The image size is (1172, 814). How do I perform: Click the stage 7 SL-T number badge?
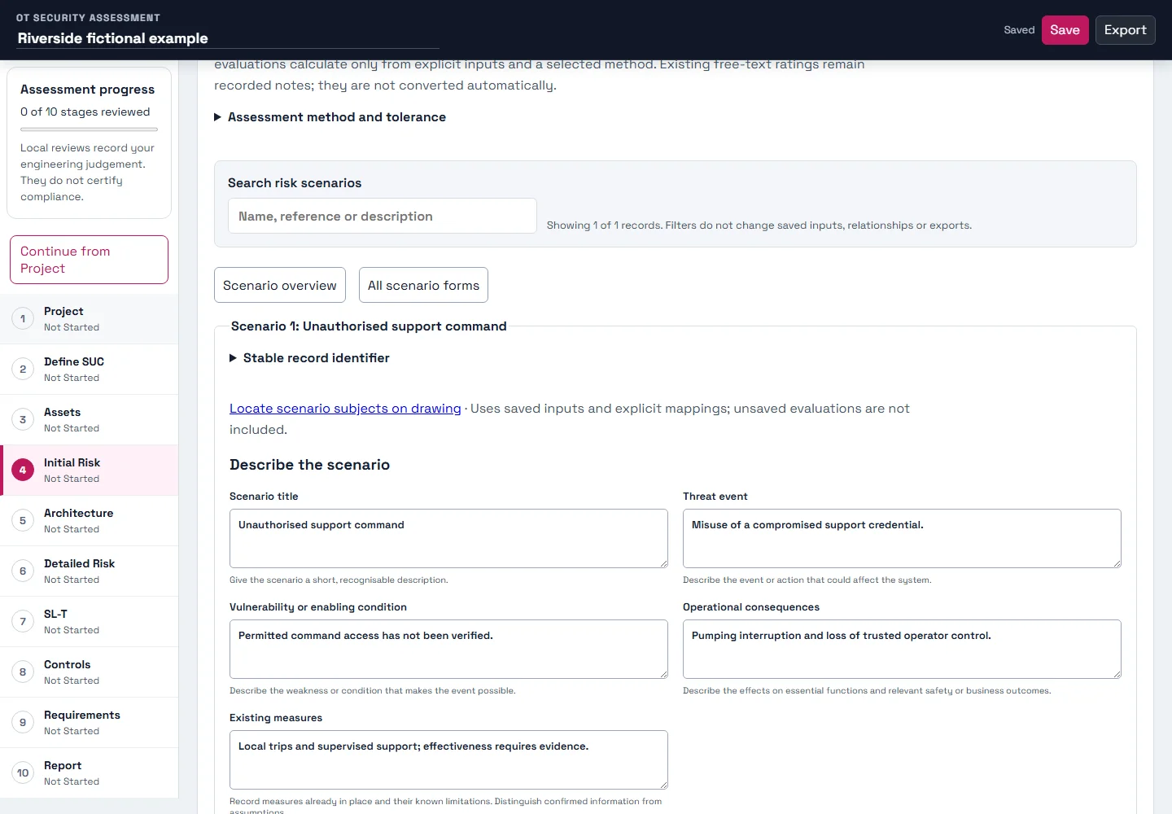(x=23, y=622)
